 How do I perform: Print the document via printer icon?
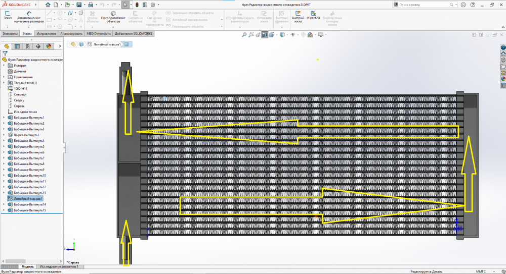click(x=91, y=5)
